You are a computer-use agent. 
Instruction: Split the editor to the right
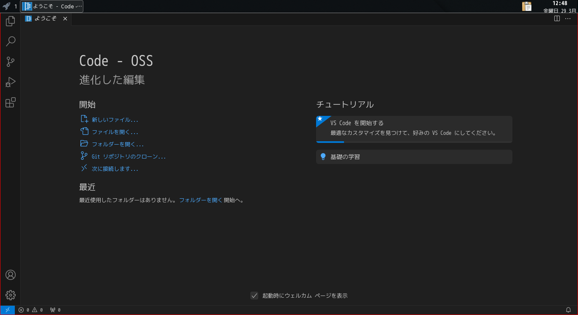tap(557, 19)
